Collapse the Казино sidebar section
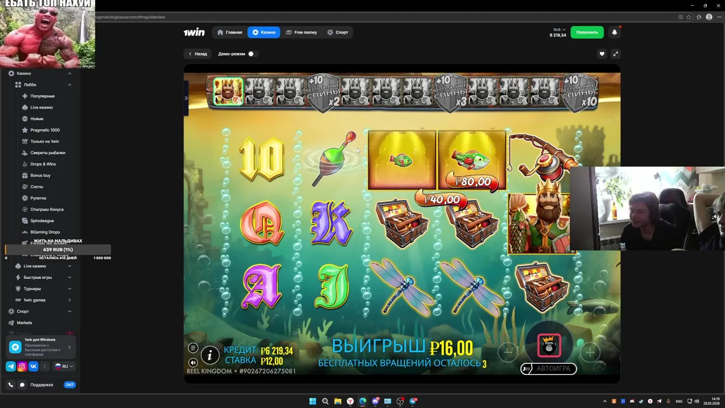This screenshot has width=725, height=408. pyautogui.click(x=70, y=73)
